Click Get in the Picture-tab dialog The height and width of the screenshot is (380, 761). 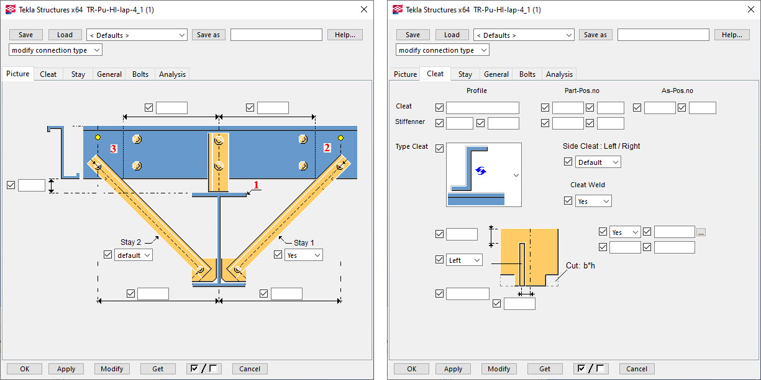[158, 369]
